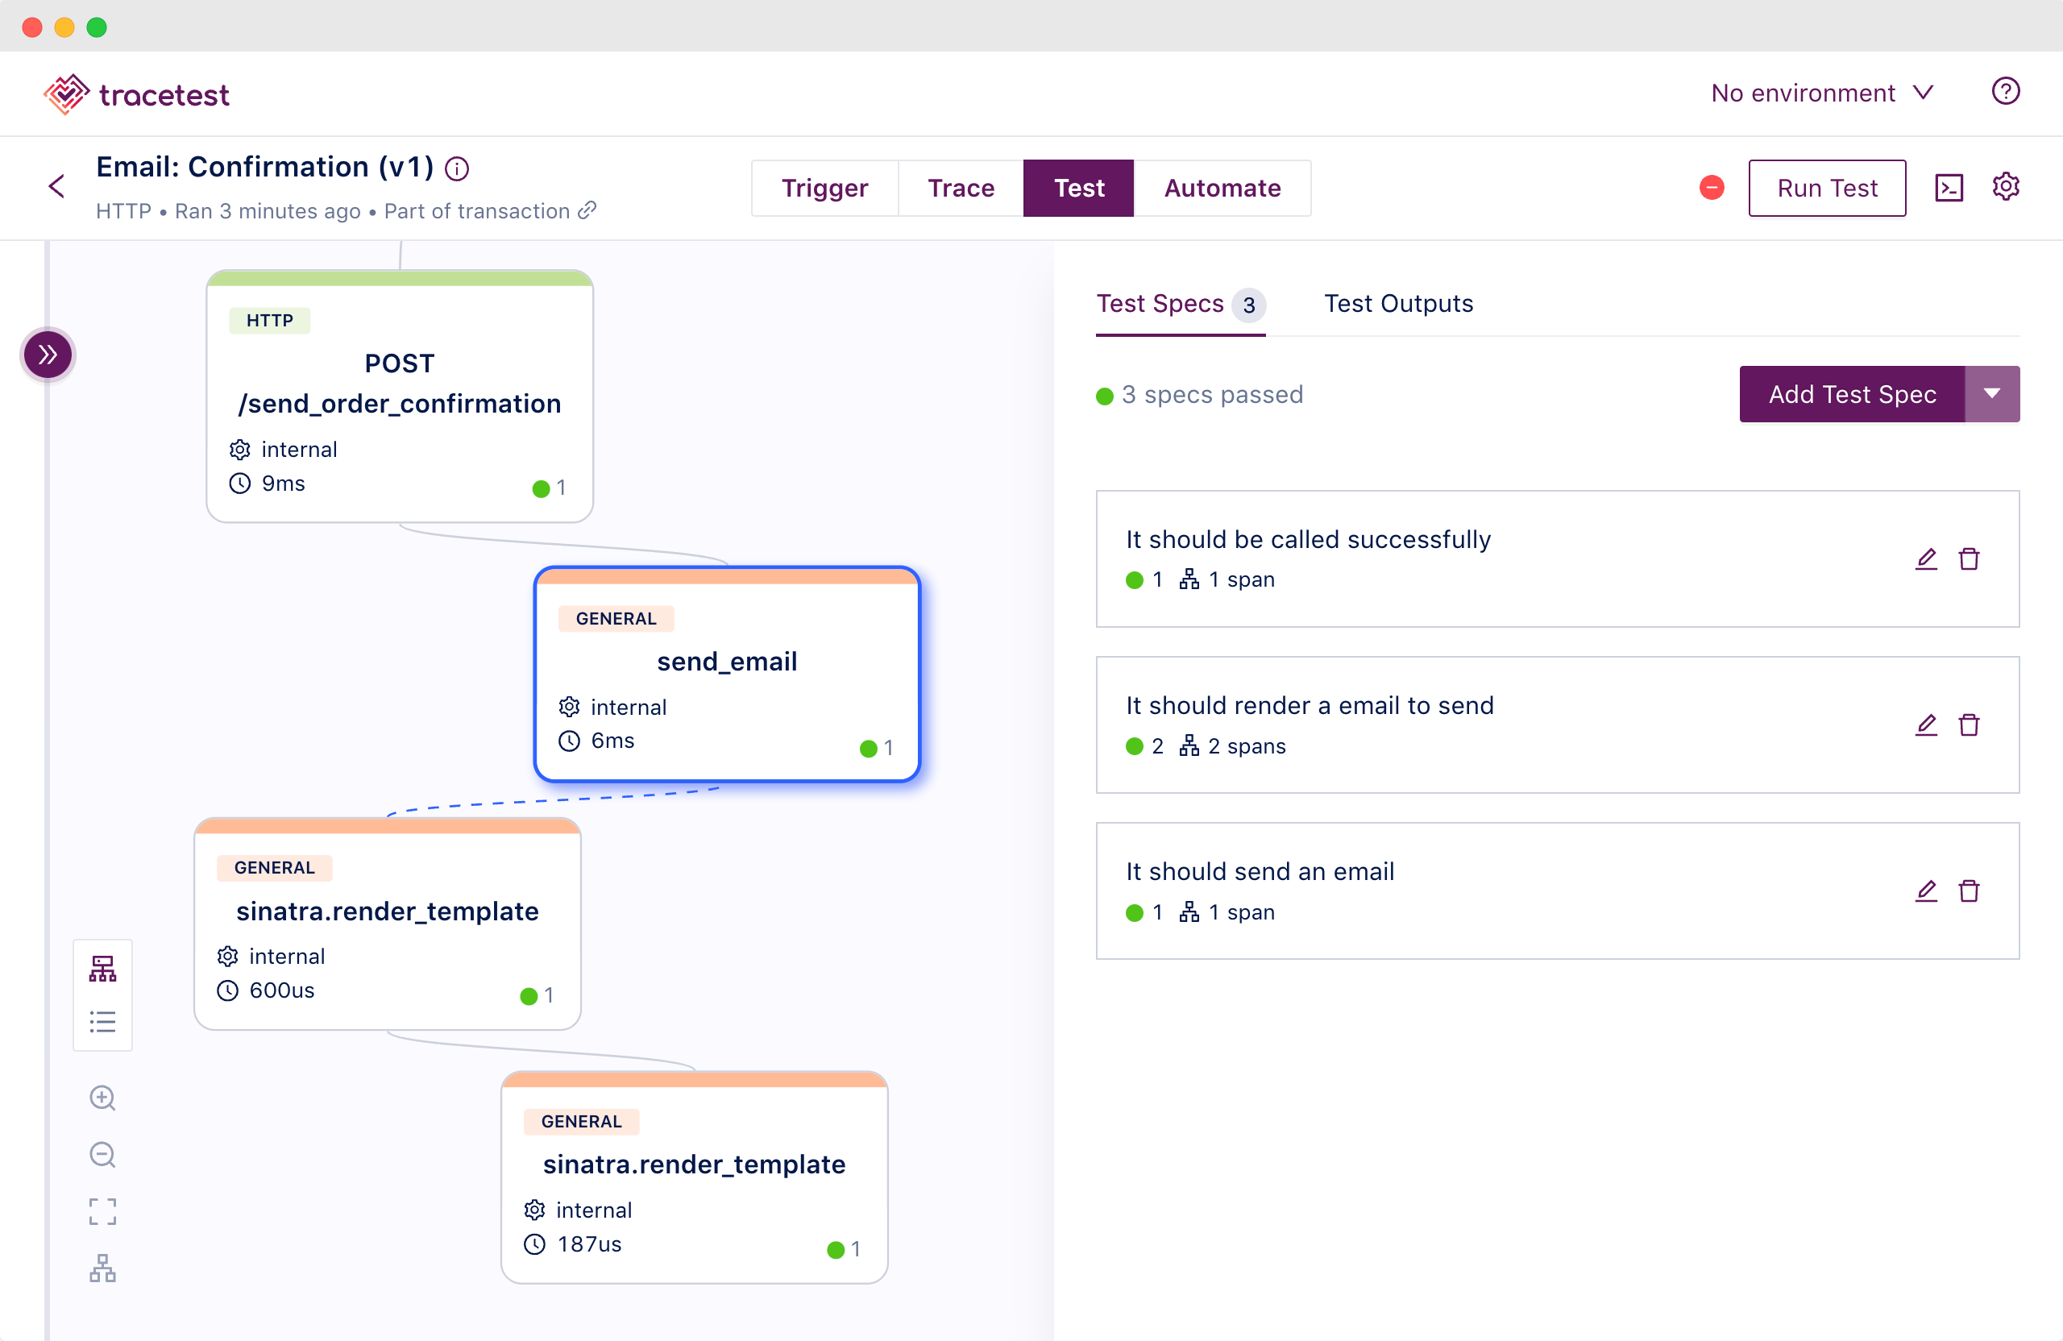Image resolution: width=2063 pixels, height=1341 pixels.
Task: Click the delete icon for It should render a email
Action: tap(1971, 724)
